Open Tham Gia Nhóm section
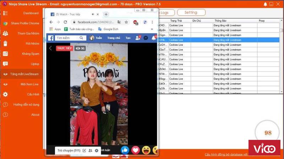 pyautogui.click(x=28, y=33)
